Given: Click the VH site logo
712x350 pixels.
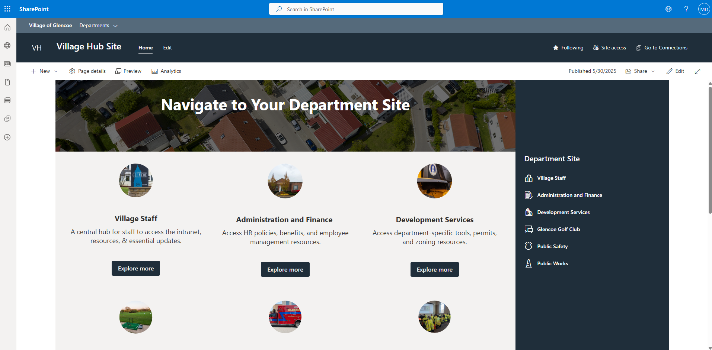Looking at the screenshot, I should click(37, 48).
